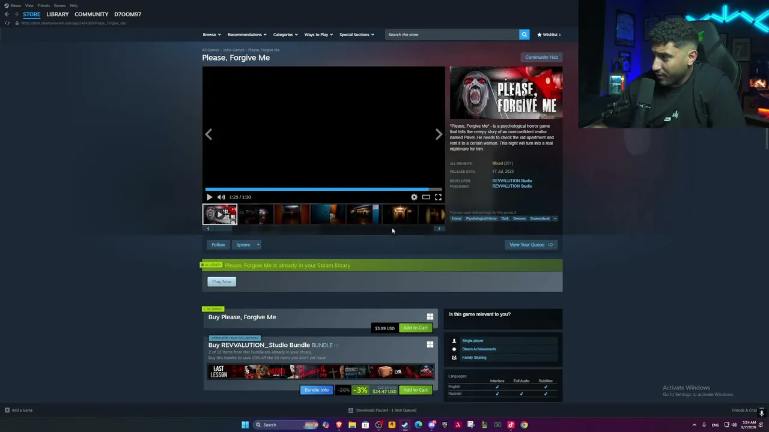Open the Browse dropdown menu
This screenshot has width=769, height=432.
click(x=211, y=34)
